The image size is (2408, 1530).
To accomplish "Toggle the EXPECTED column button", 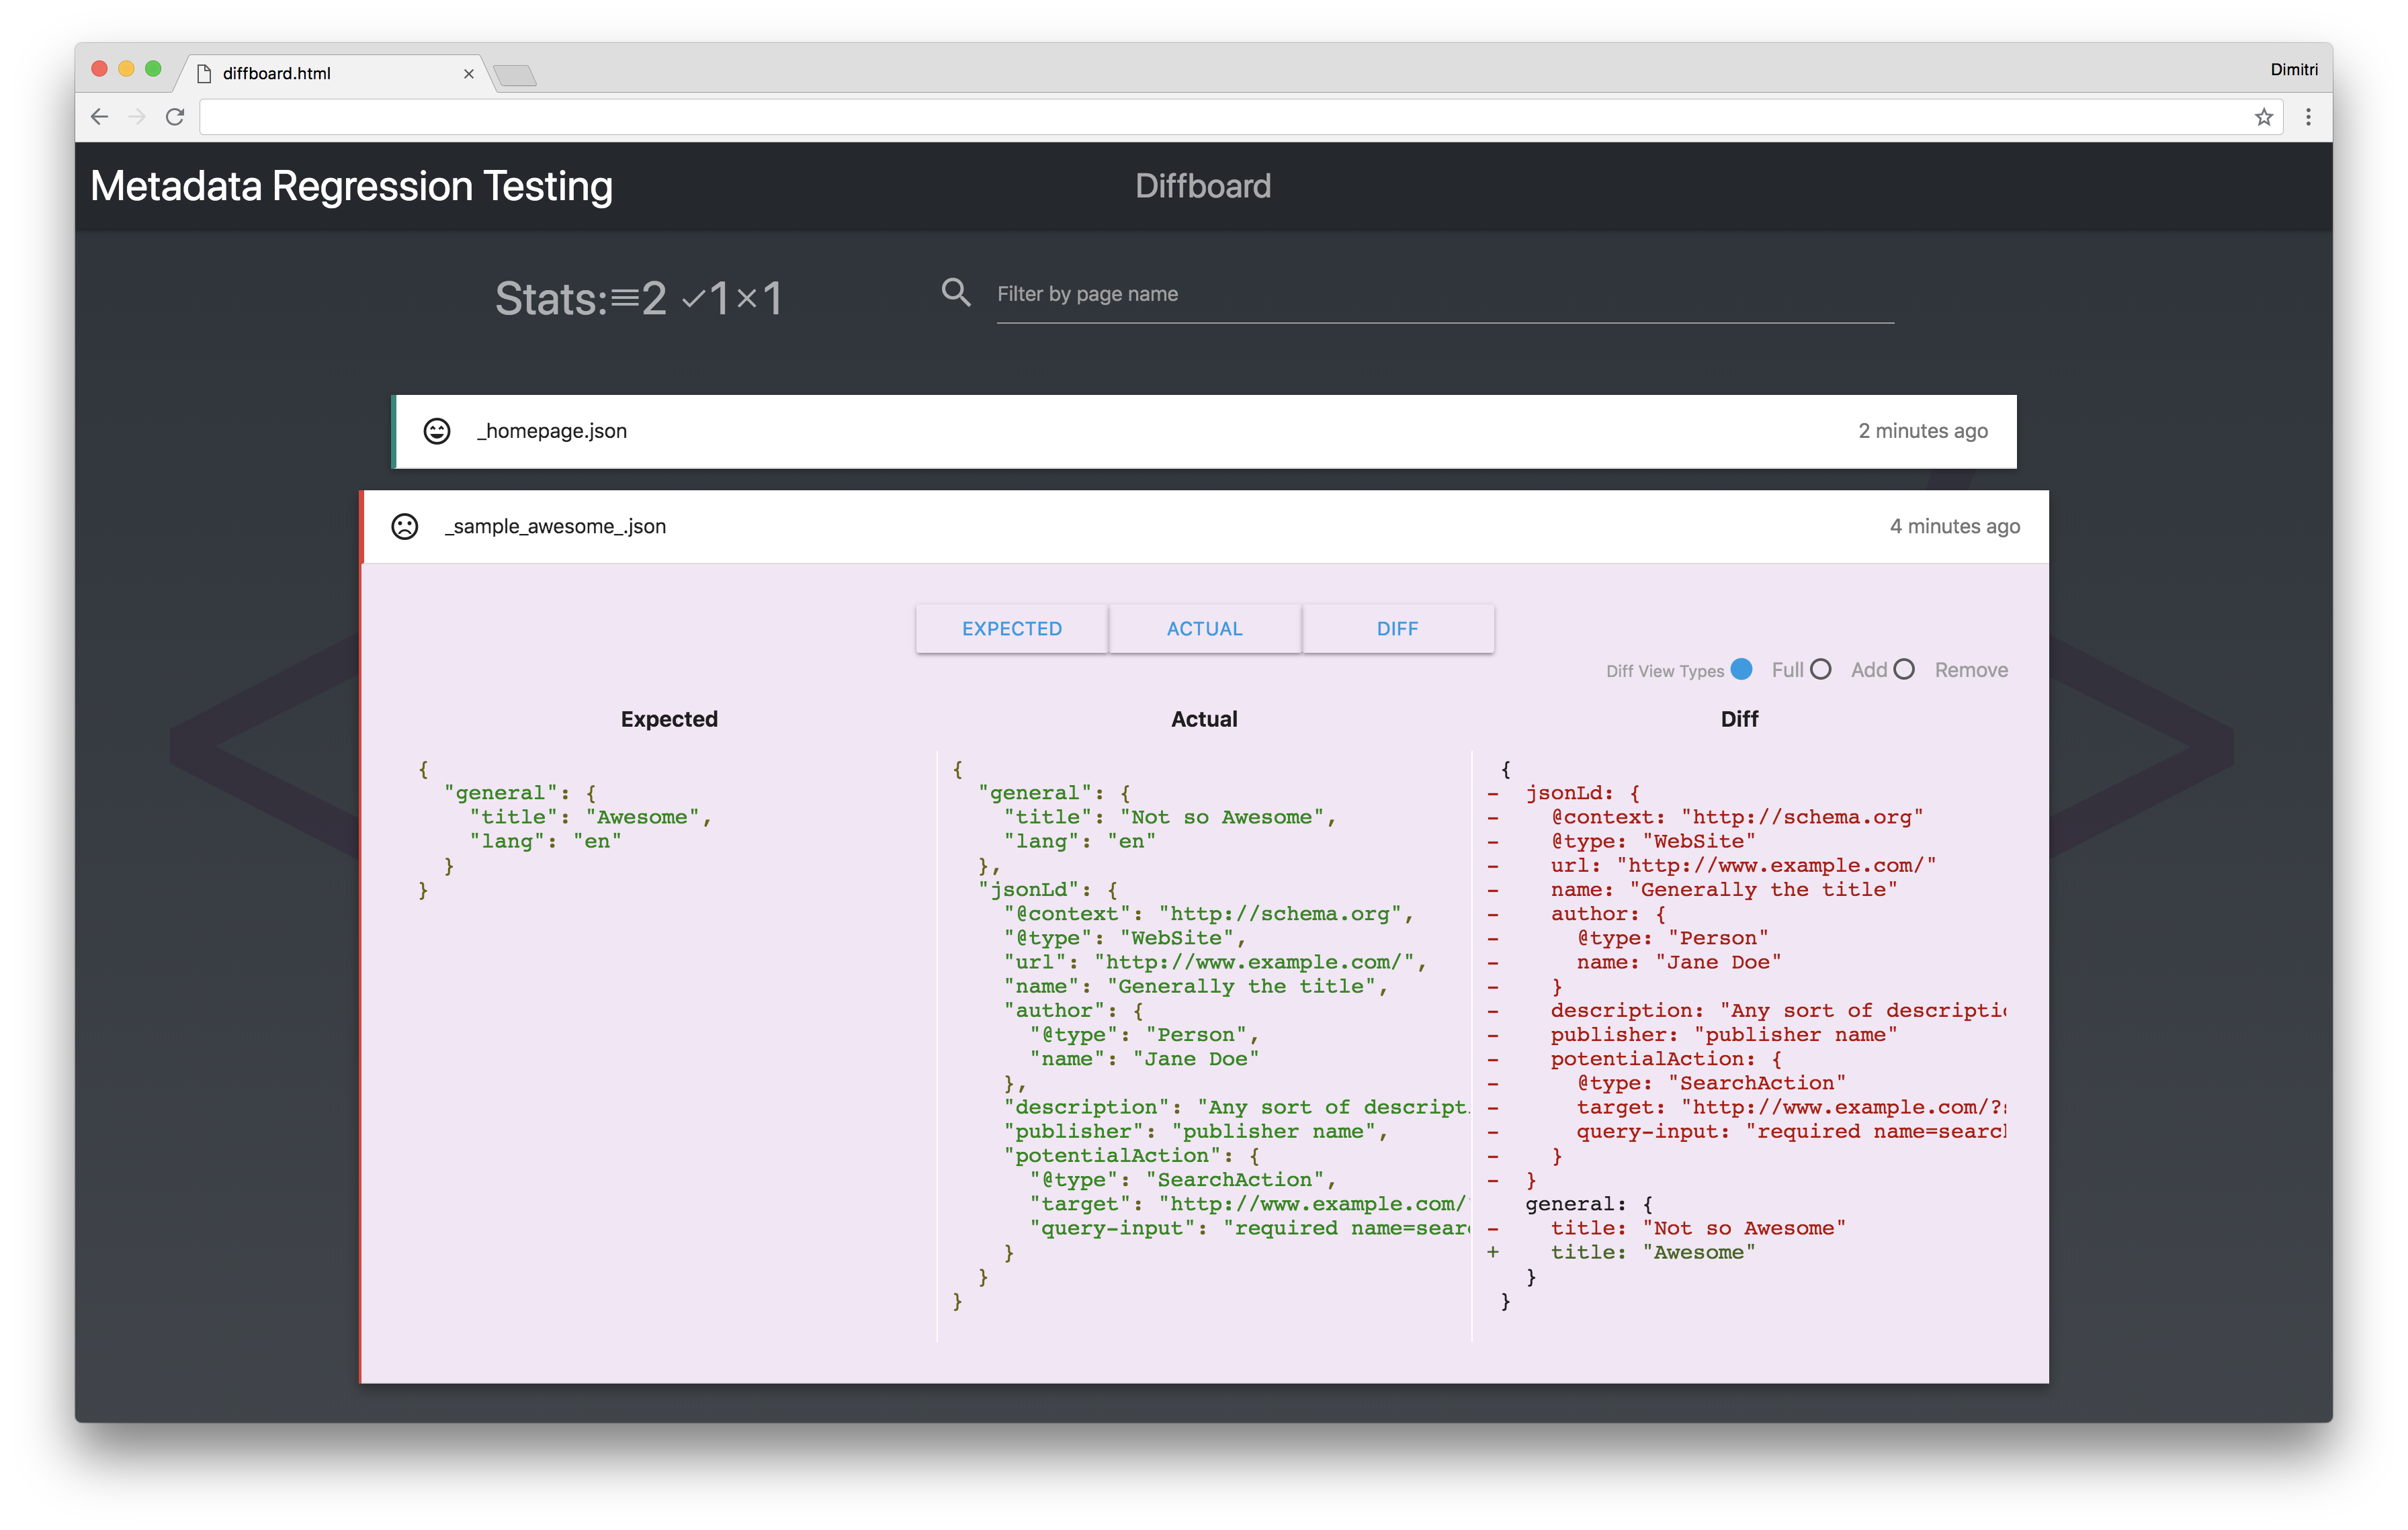I will [1011, 629].
